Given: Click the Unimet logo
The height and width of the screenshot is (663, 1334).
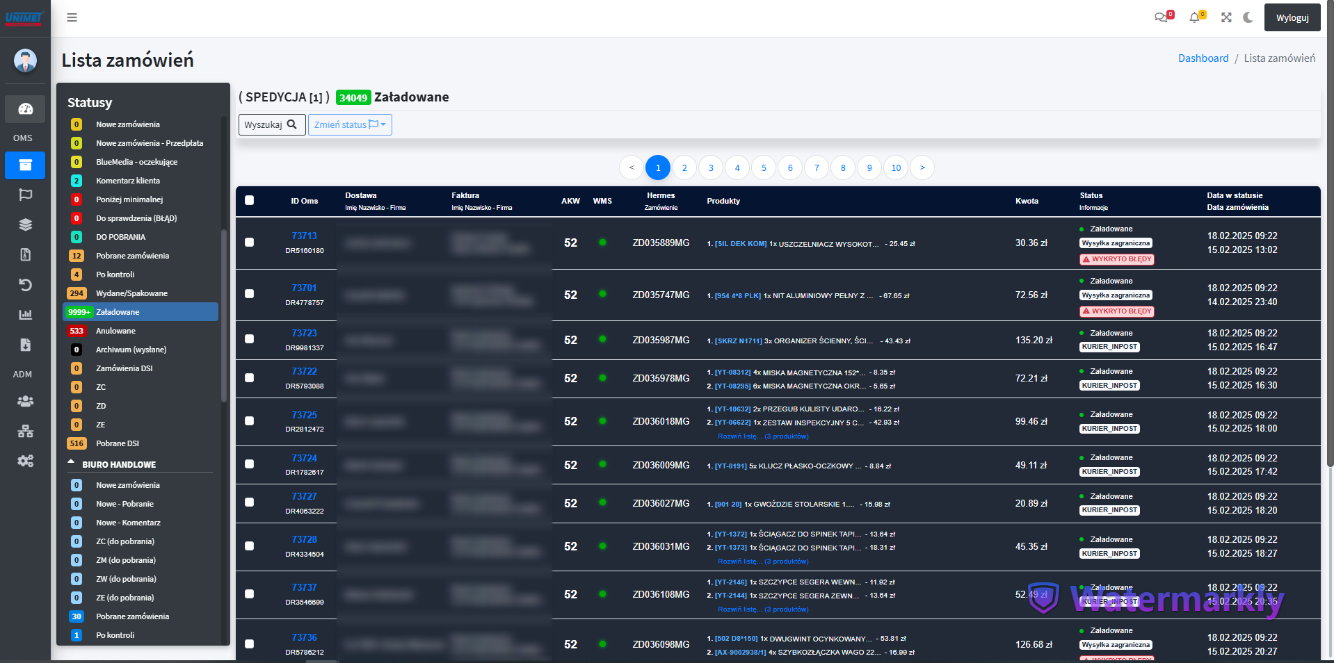Looking at the screenshot, I should tap(24, 18).
